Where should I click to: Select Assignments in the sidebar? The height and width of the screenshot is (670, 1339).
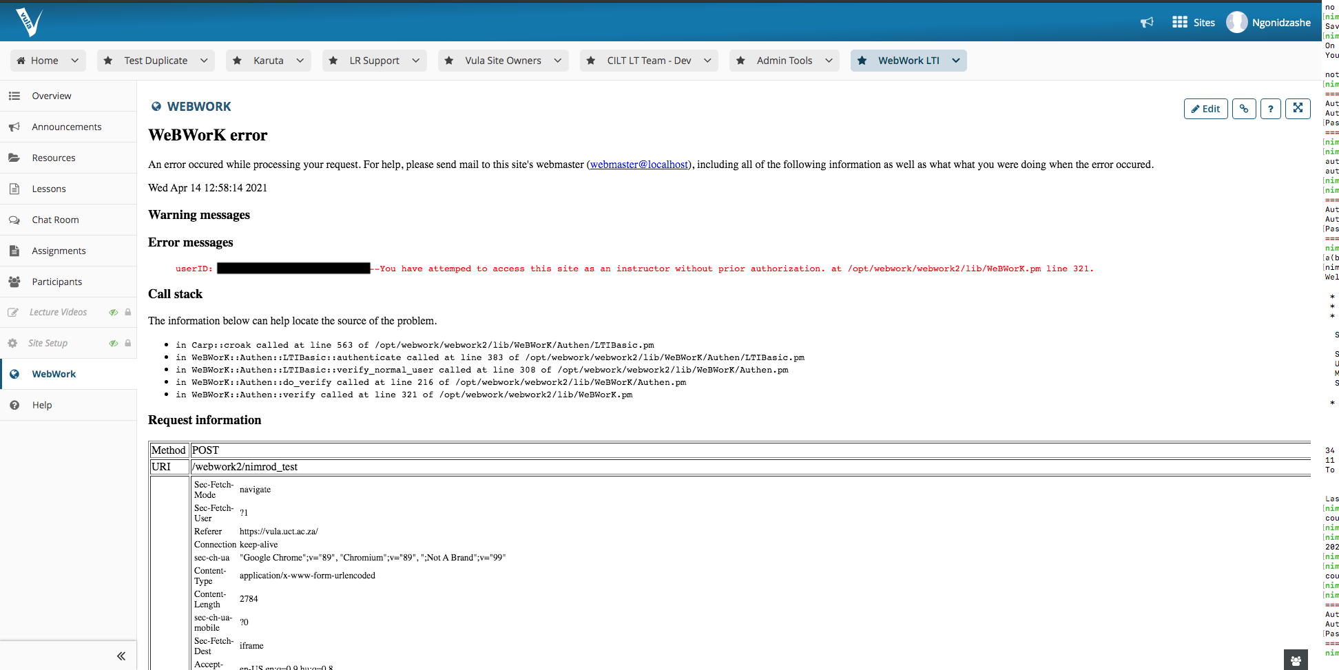click(68, 251)
